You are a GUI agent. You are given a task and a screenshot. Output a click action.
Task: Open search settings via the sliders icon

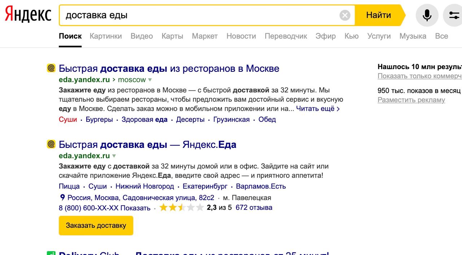pos(454,15)
